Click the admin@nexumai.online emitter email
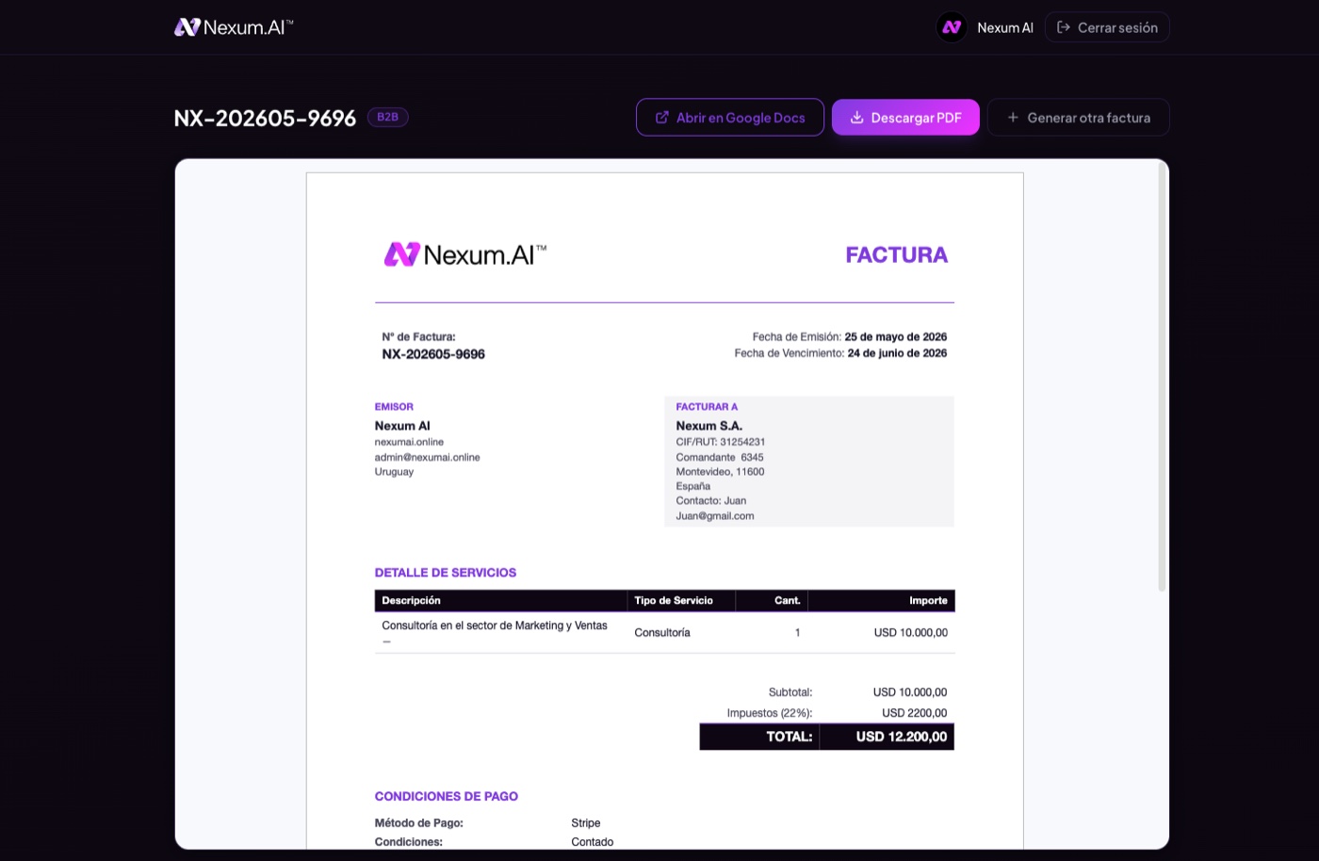Screen dimensions: 1319x861 point(427,457)
